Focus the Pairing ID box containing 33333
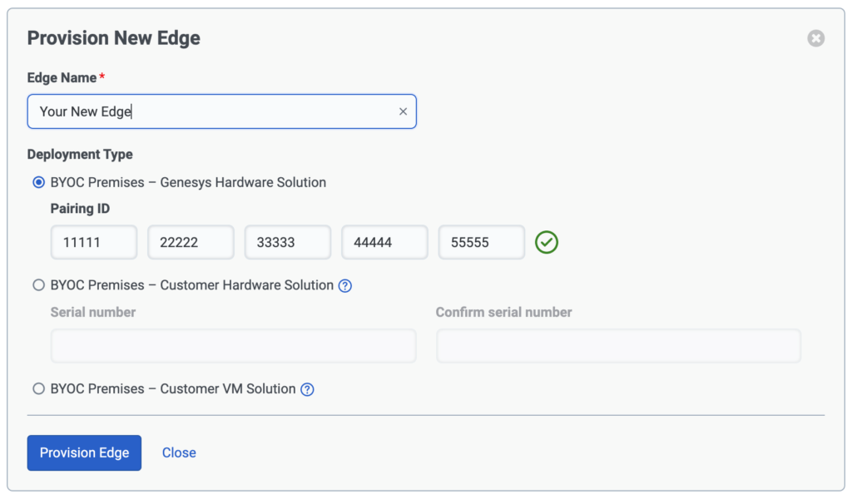The height and width of the screenshot is (499, 852). click(287, 242)
